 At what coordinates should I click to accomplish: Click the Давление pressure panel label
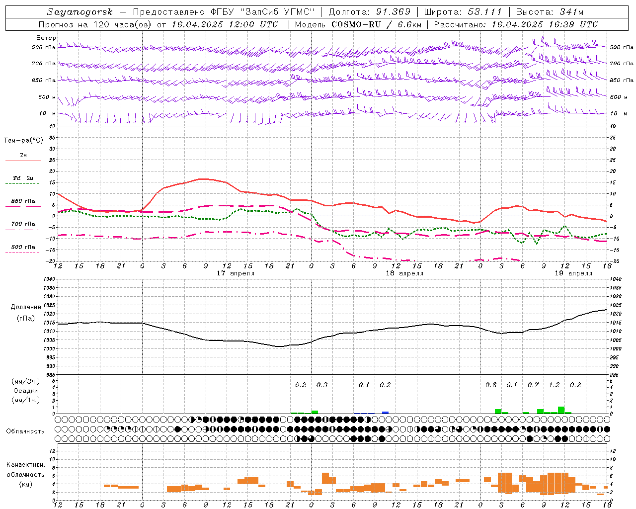coord(26,307)
